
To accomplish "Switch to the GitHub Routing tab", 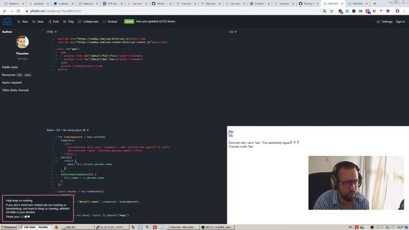I will 308,4.
